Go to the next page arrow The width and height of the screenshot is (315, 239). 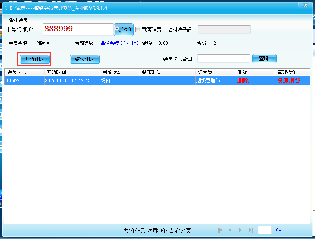pyautogui.click(x=240, y=230)
